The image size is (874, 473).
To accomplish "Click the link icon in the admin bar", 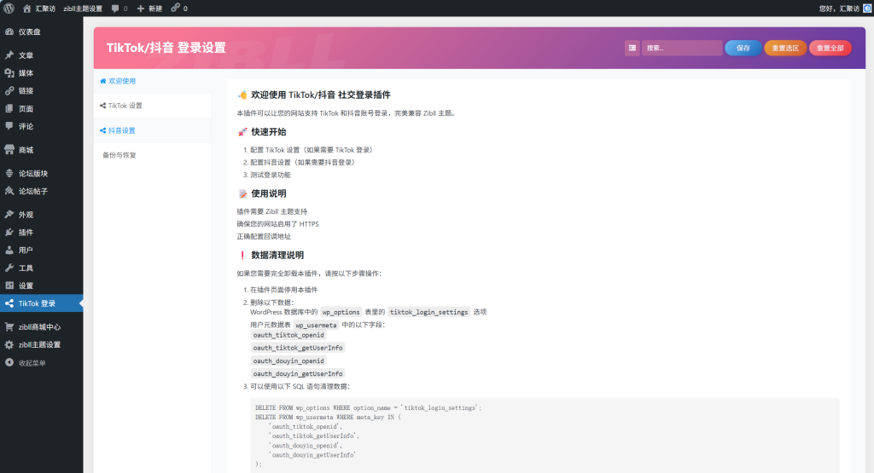I will tap(176, 8).
